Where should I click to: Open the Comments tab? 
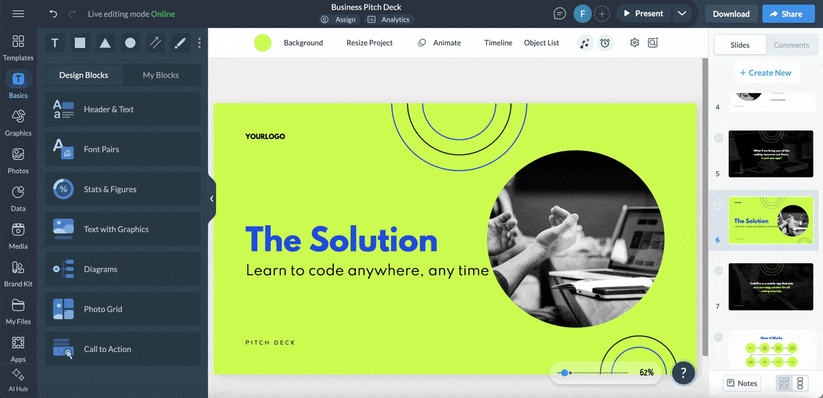791,45
